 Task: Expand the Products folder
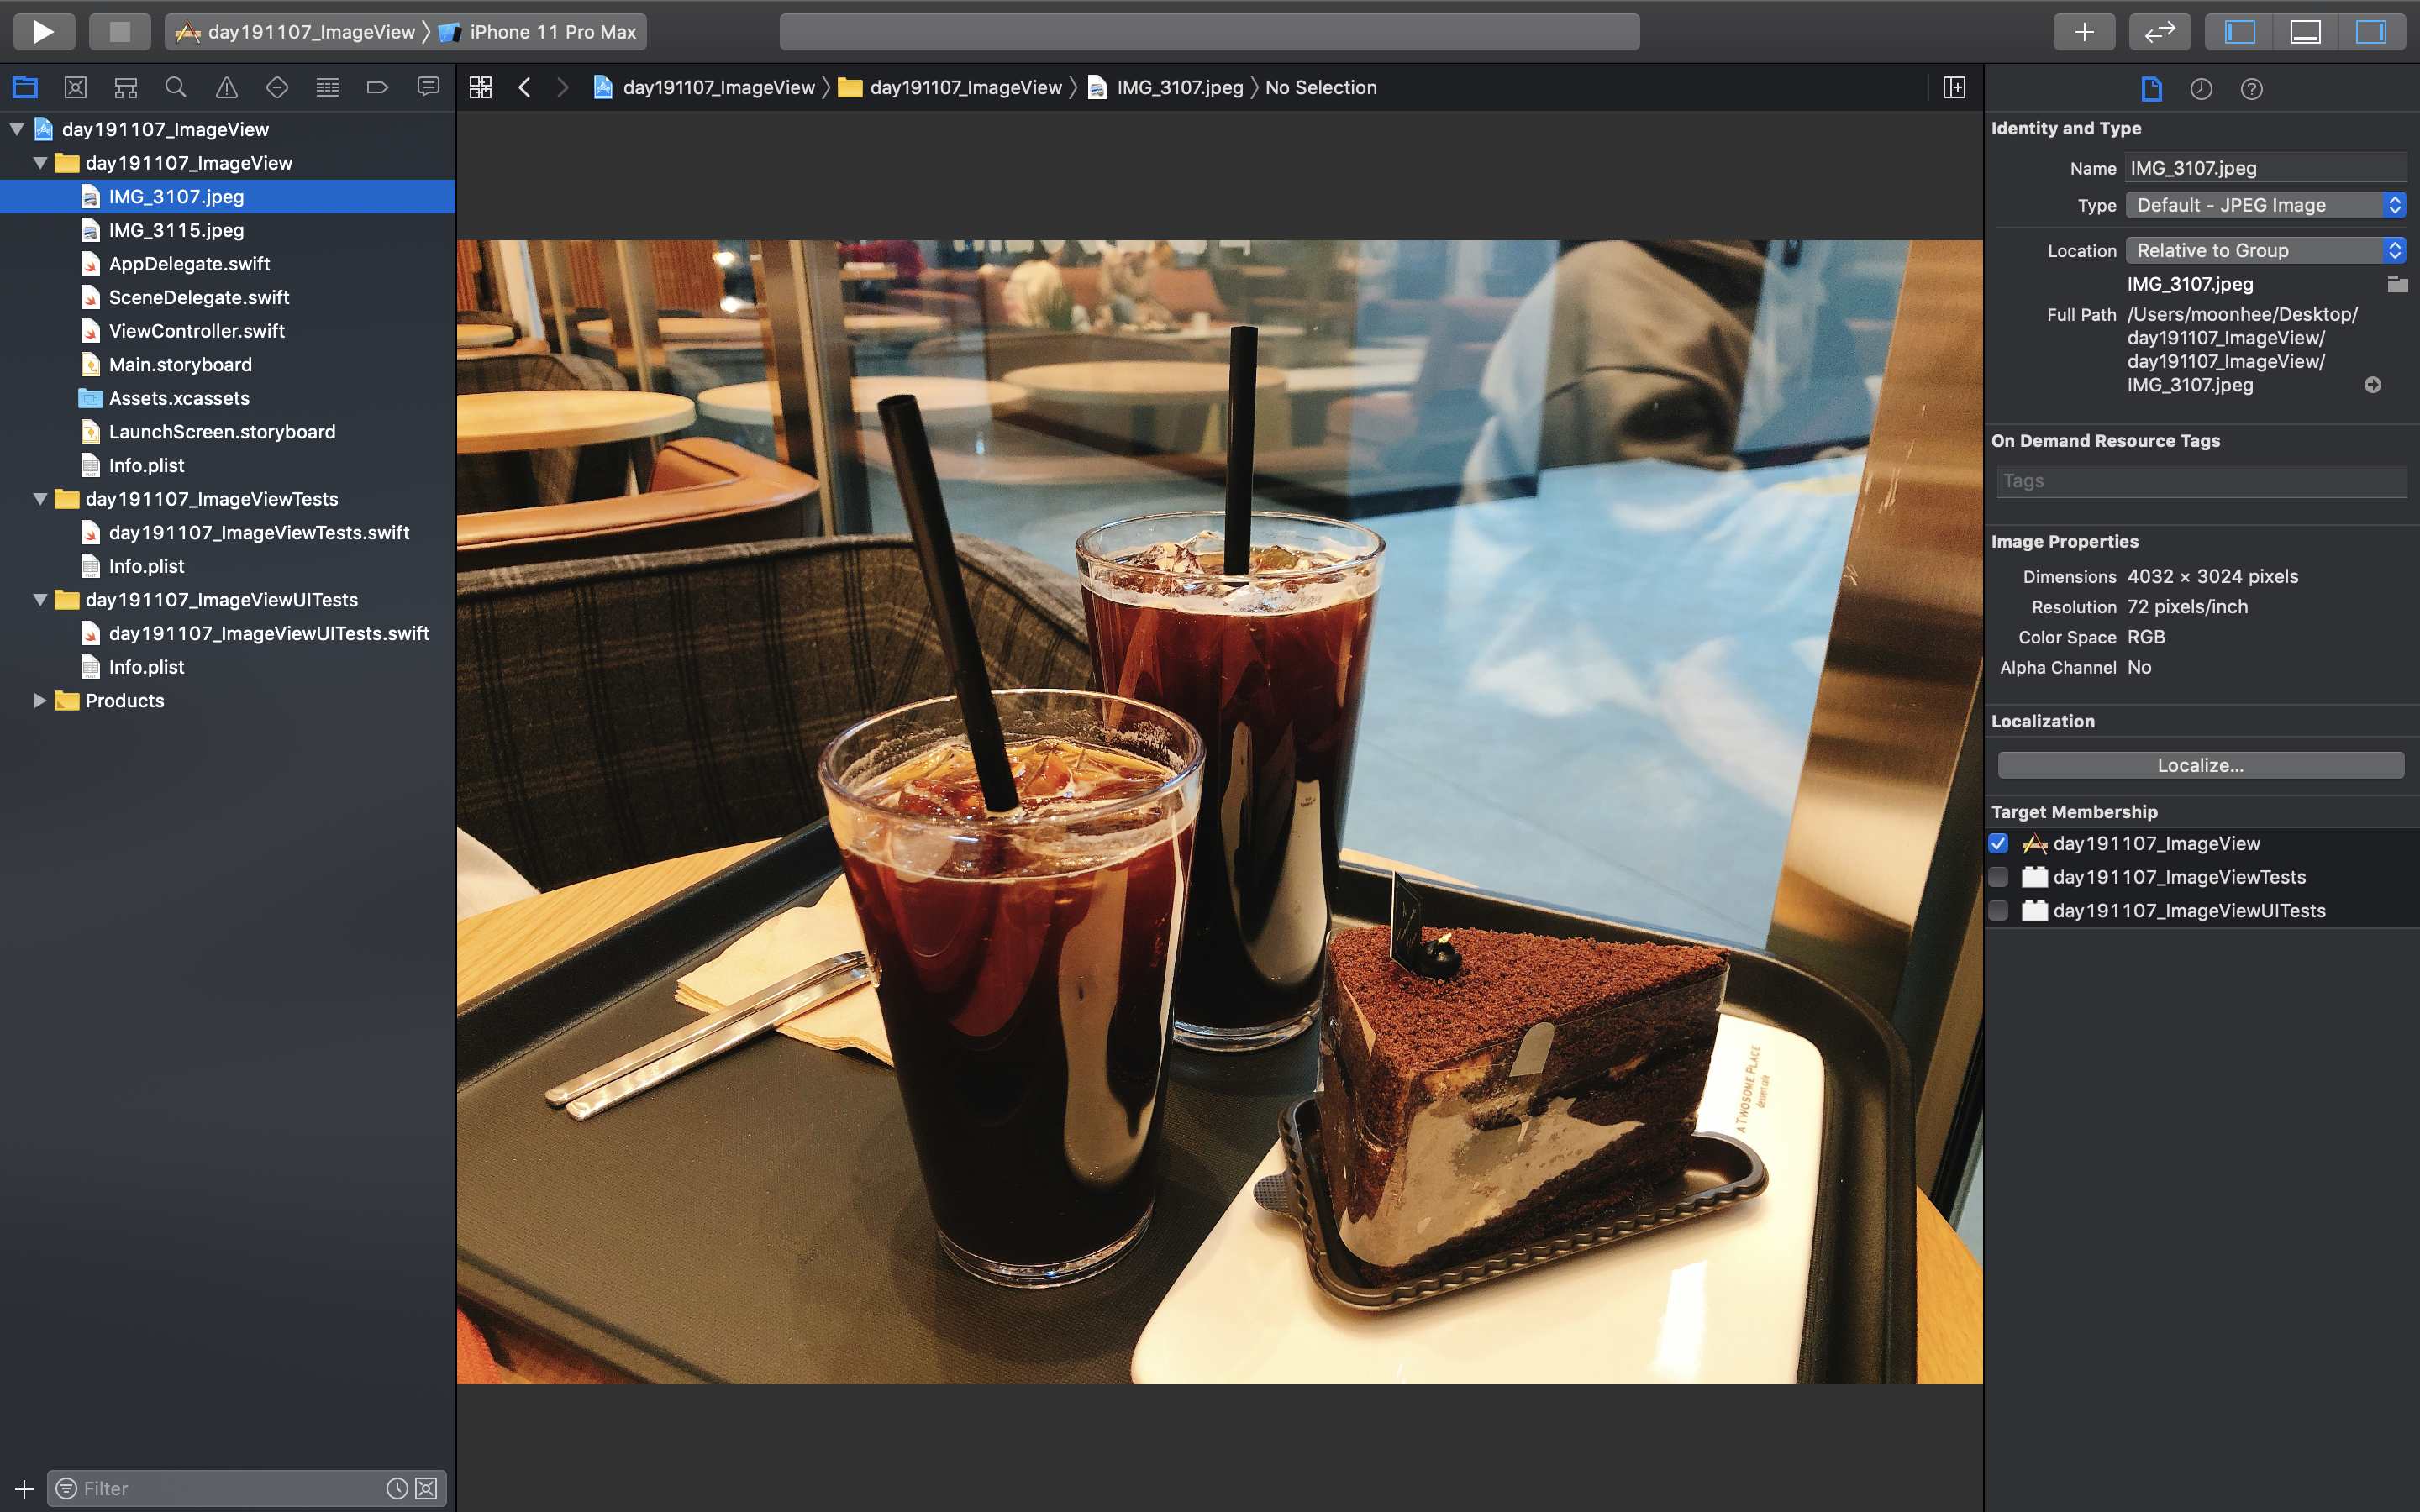[x=40, y=701]
